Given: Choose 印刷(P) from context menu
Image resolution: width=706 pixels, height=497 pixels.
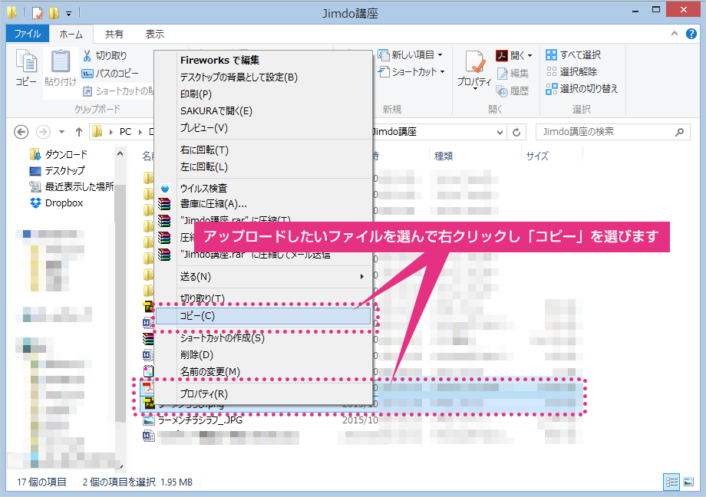Looking at the screenshot, I should click(263, 94).
